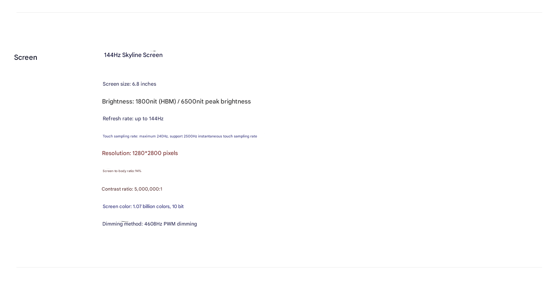Click the tiny "Screen-to-body ratio: 94%" line

[122, 171]
